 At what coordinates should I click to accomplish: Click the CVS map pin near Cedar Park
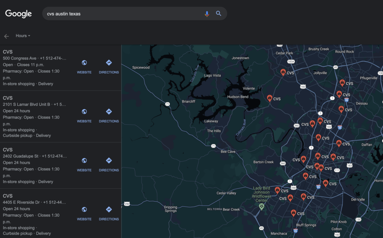tap(284, 72)
